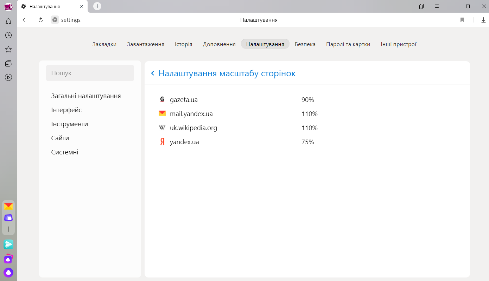
Task: Open tab groups icon in title bar
Action: tap(421, 6)
